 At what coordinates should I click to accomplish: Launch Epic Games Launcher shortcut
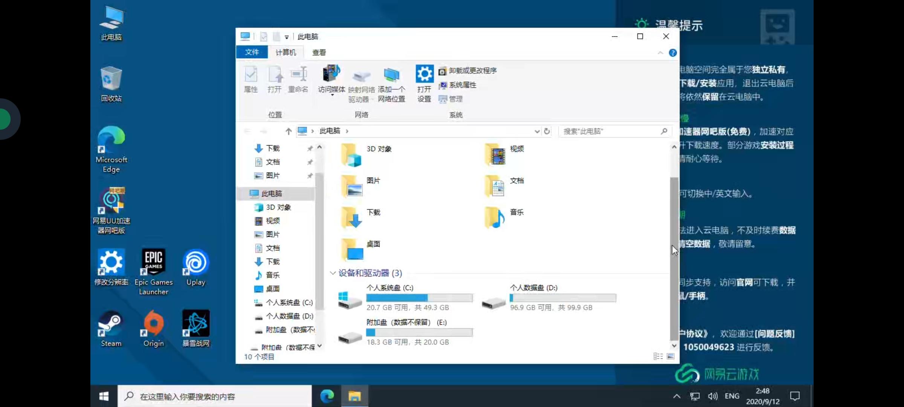point(154,271)
